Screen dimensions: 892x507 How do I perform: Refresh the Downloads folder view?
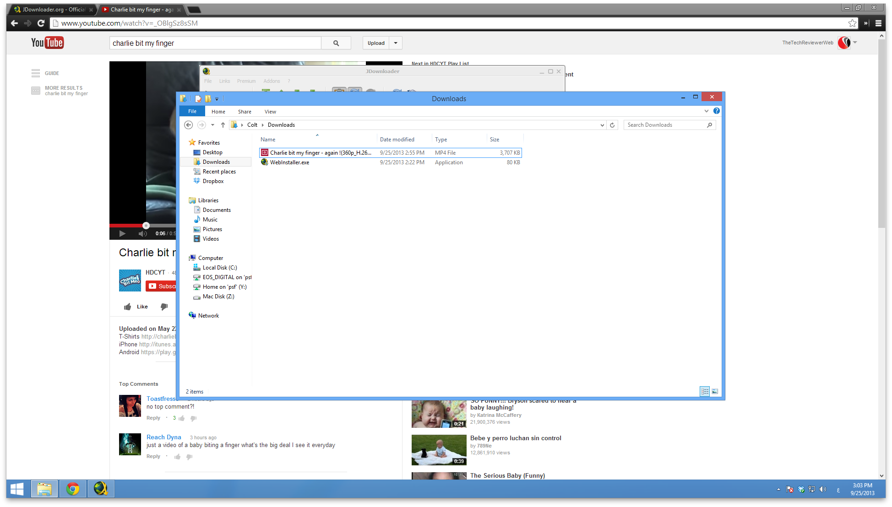pyautogui.click(x=613, y=124)
